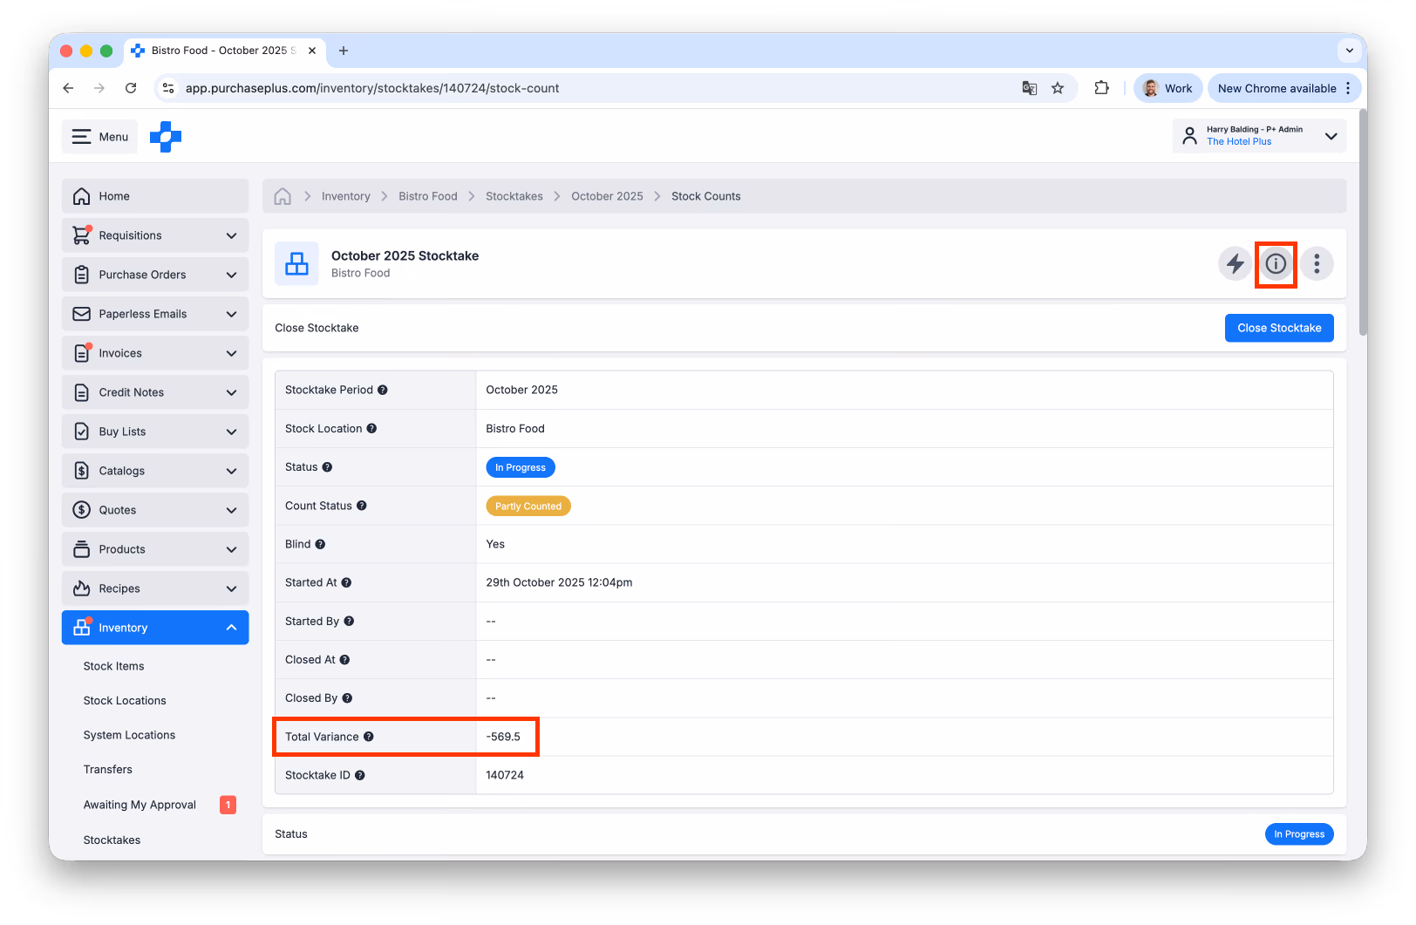This screenshot has width=1416, height=925.
Task: Select Stock Items in sidebar
Action: click(x=113, y=666)
